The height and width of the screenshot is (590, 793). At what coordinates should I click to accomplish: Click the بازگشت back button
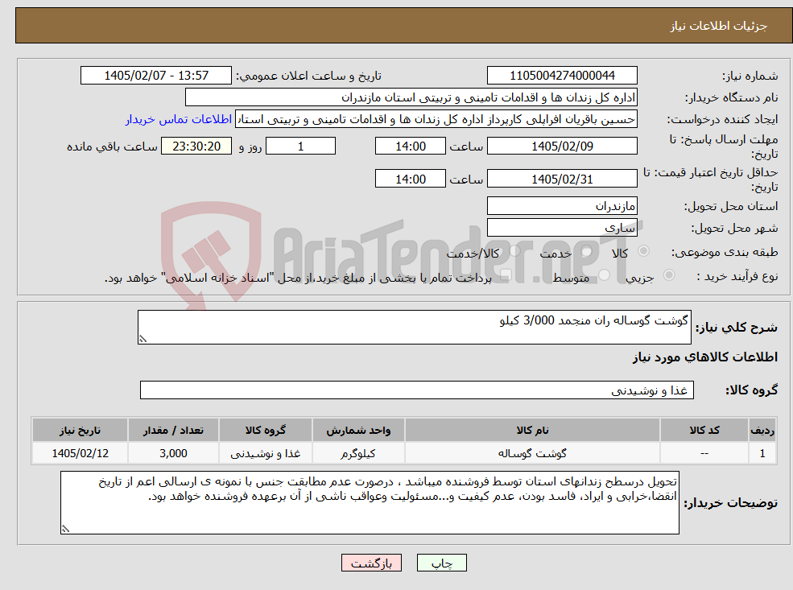click(x=371, y=563)
